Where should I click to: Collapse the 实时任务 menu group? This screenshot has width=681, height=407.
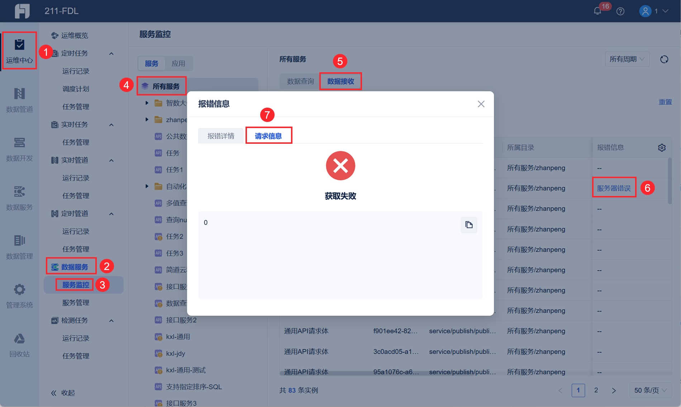[x=111, y=125]
